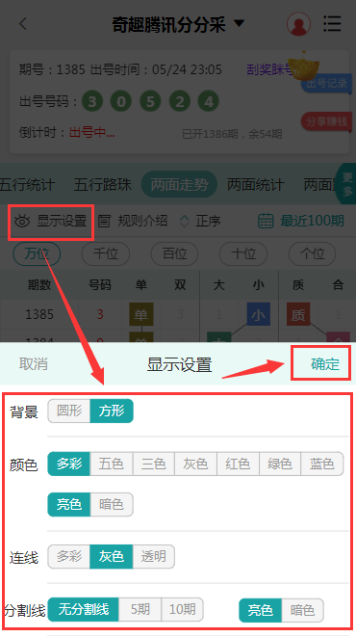Click drawn number ball 0

(121, 101)
